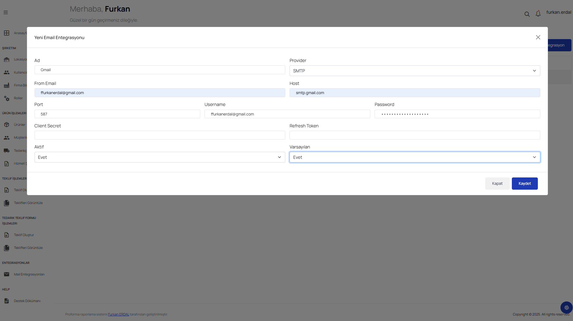Click the partially hidden Entegrasyon button
Viewport: 573px width, 321px height.
coord(560,45)
